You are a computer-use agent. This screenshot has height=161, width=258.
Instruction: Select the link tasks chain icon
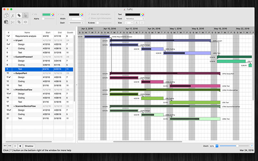[19, 15]
